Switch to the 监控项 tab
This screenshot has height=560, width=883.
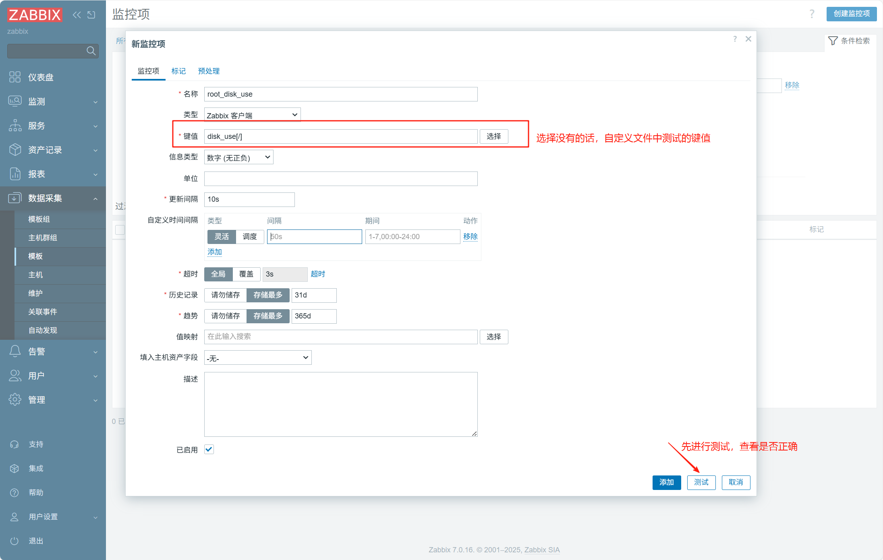tap(148, 71)
